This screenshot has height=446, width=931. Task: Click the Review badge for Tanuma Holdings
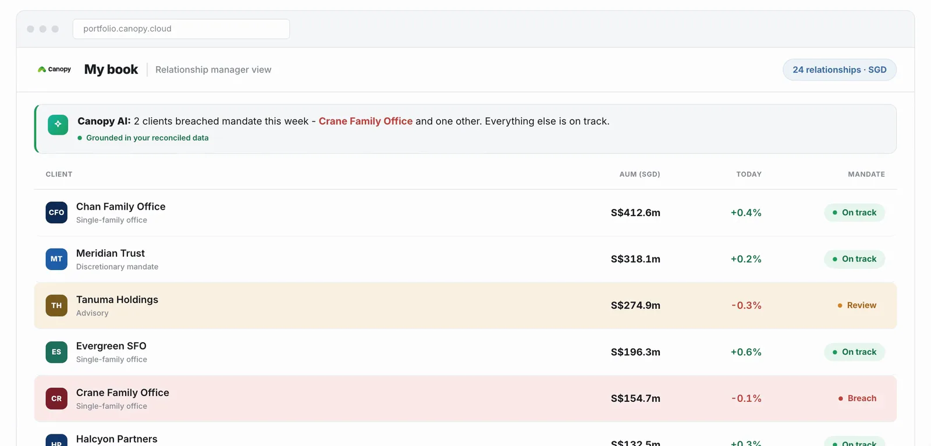[857, 305]
